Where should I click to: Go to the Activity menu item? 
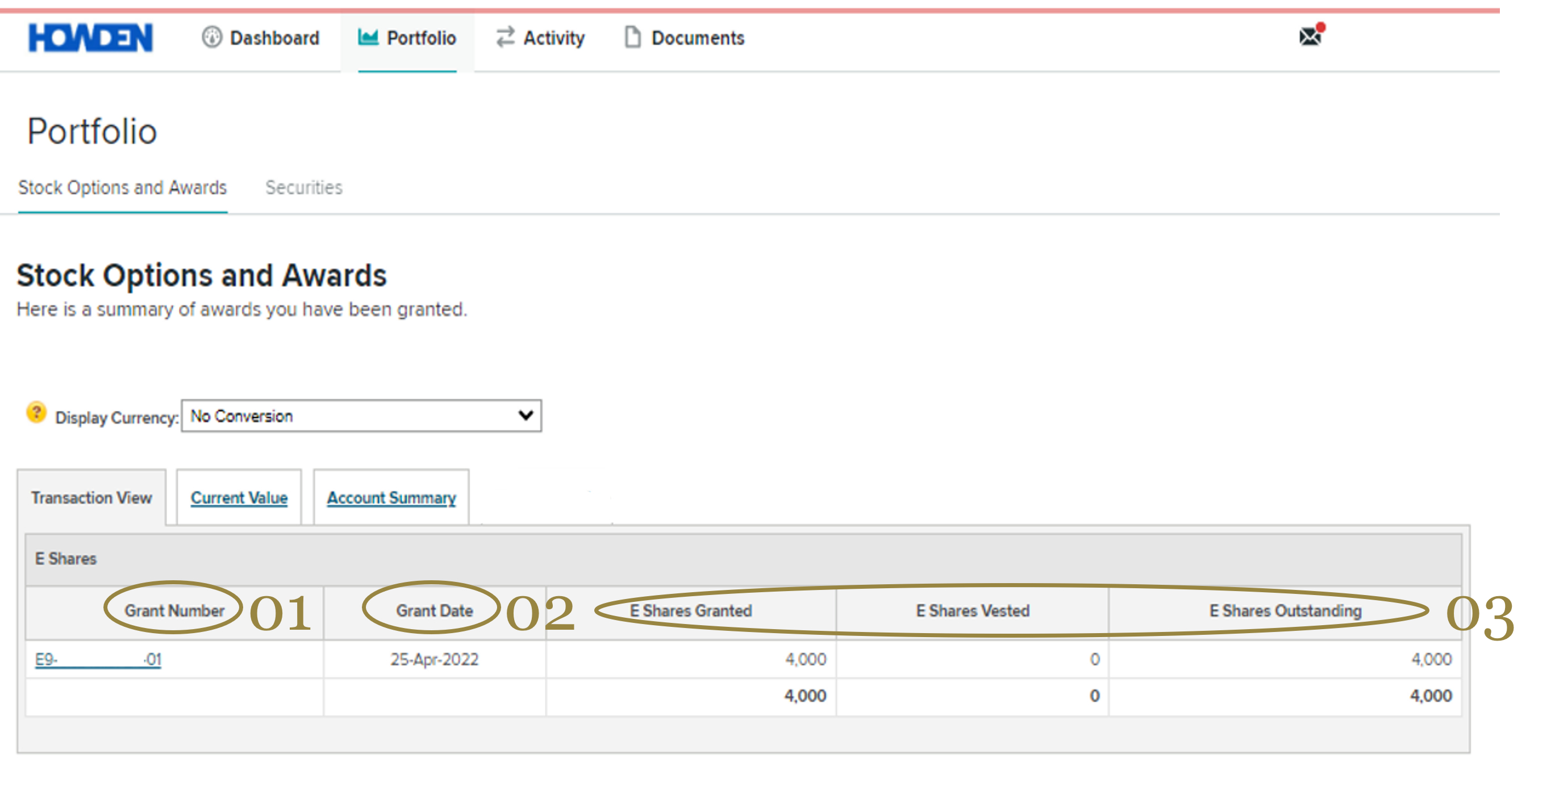click(553, 38)
